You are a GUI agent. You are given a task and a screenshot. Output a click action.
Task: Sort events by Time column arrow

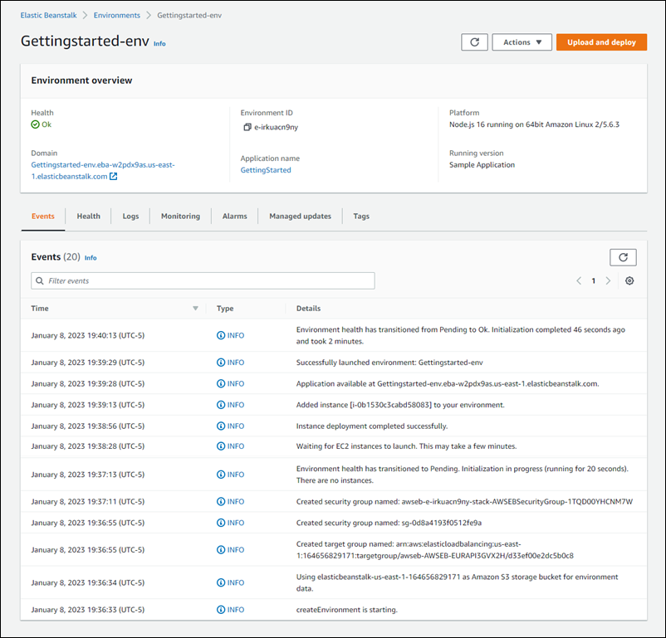pyautogui.click(x=195, y=309)
